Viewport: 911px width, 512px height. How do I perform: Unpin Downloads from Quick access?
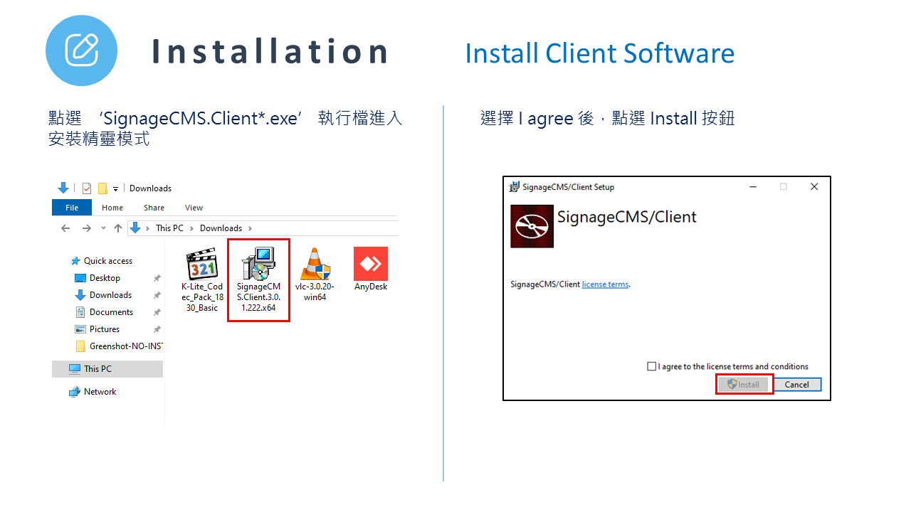[157, 294]
